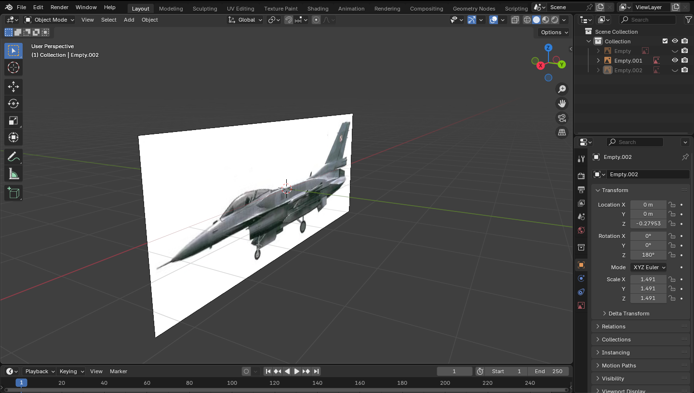694x393 pixels.
Task: Hide Empty.001 in viewport via eye
Action: (x=675, y=61)
